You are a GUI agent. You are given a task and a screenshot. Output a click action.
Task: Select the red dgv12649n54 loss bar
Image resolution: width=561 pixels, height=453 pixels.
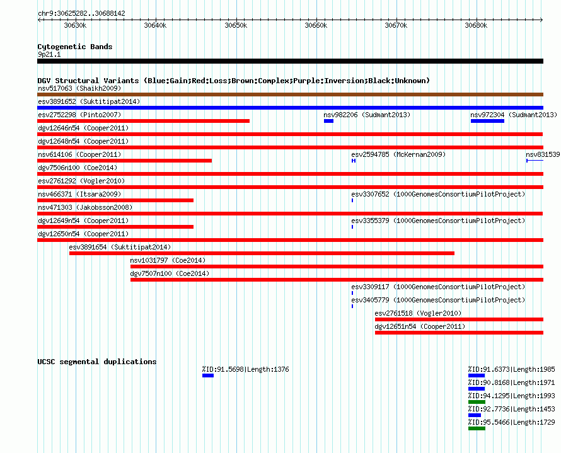pyautogui.click(x=115, y=227)
